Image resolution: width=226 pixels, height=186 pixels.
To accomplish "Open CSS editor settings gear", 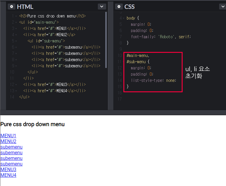I will tap(119, 7).
